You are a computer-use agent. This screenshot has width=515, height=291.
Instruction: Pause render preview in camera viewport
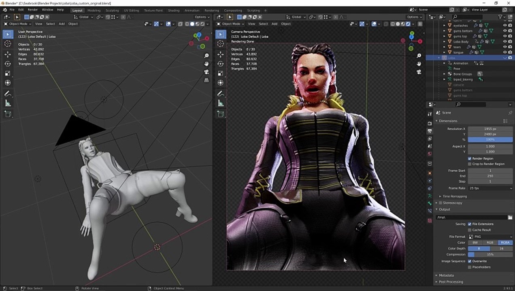click(420, 24)
